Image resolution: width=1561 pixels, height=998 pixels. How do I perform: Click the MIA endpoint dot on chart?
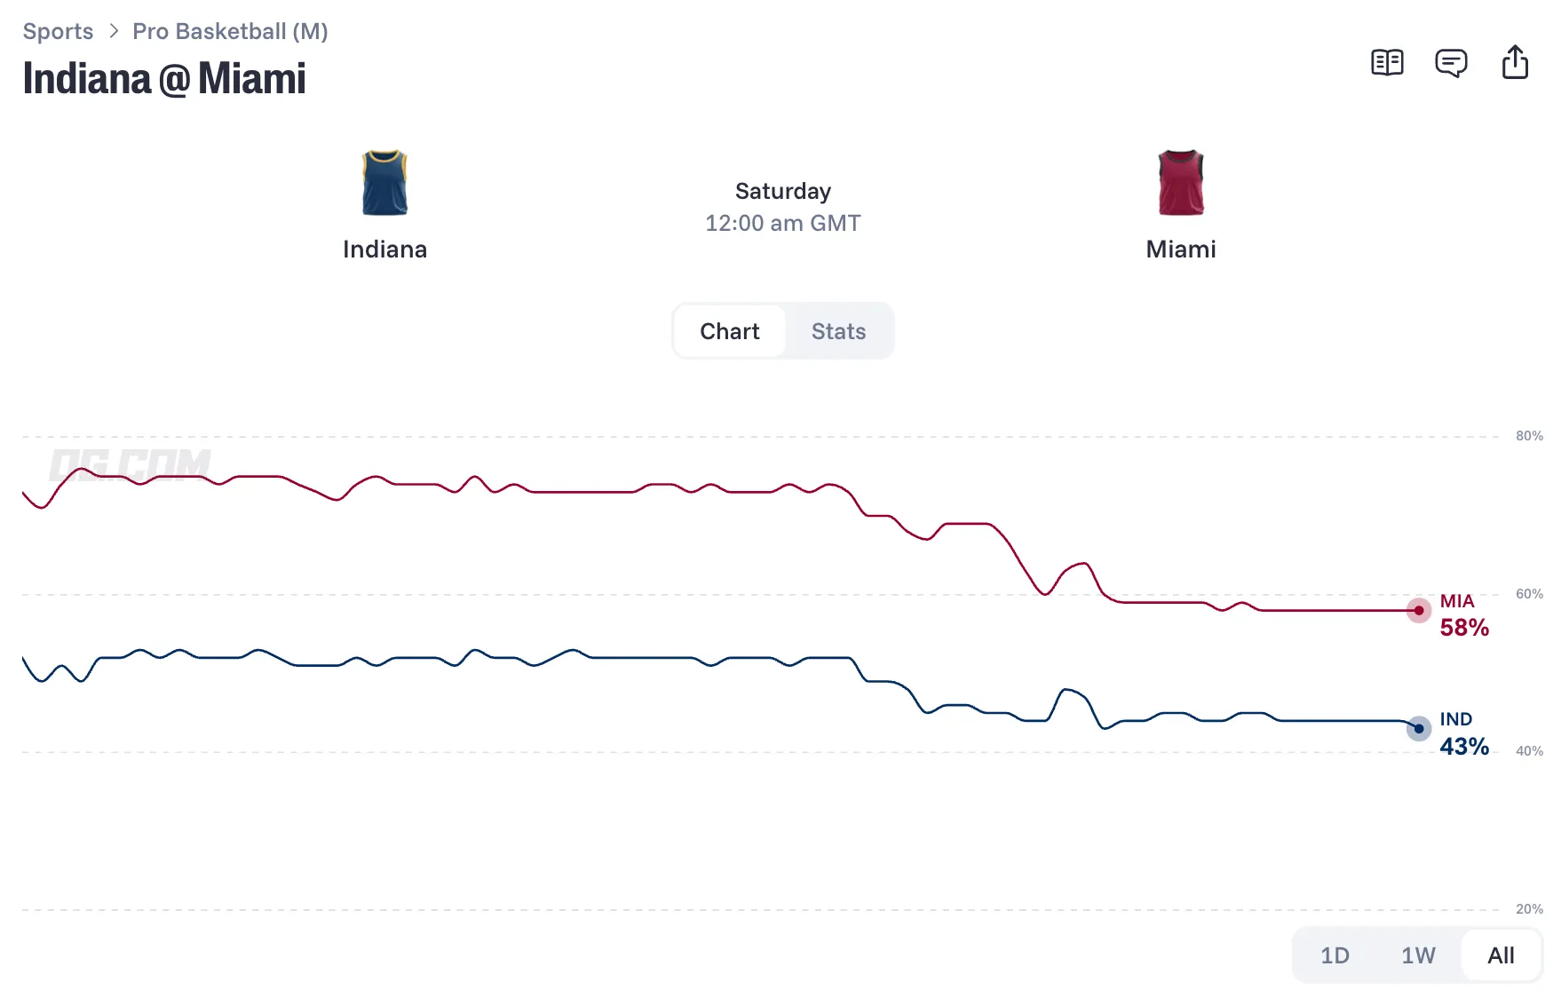1419,610
